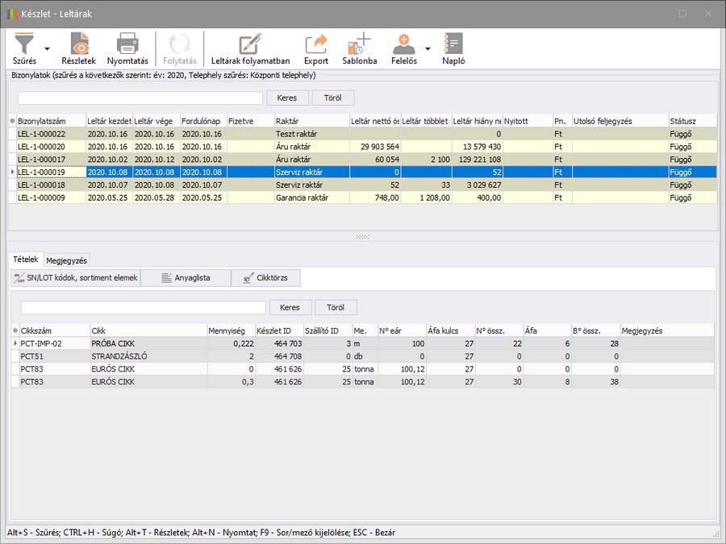Expand the Szűrés dropdown arrow
This screenshot has height=544, width=726.
tap(47, 49)
